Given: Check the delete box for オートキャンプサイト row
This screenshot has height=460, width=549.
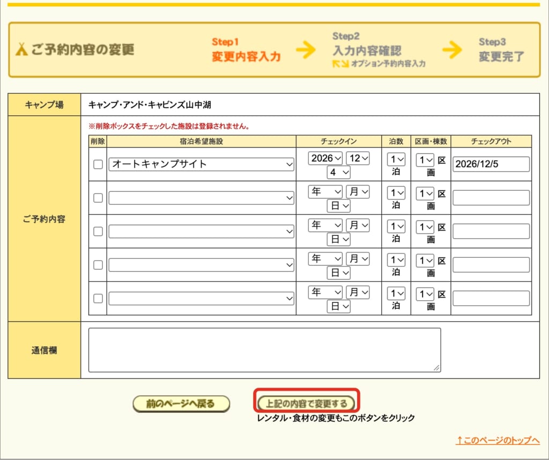Looking at the screenshot, I should [98, 164].
